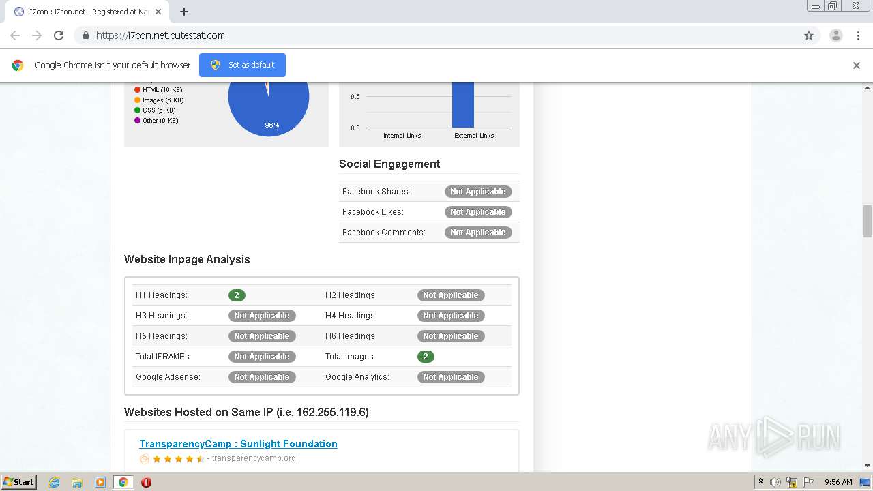This screenshot has width=873, height=491.
Task: Click the red stop-sign taskbar icon
Action: click(x=146, y=482)
